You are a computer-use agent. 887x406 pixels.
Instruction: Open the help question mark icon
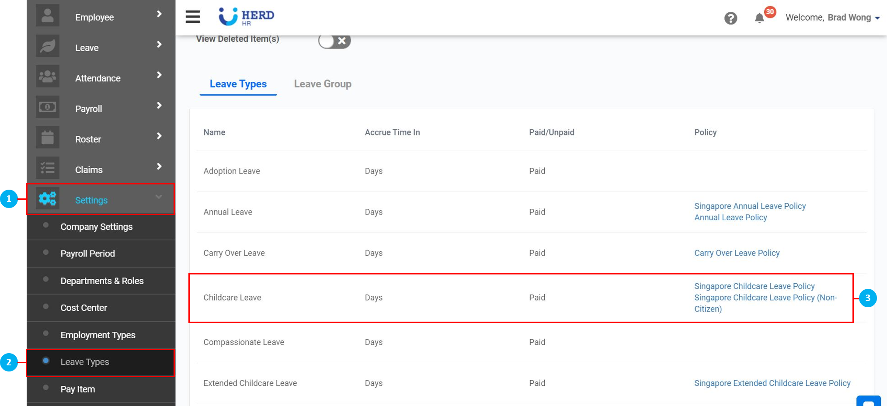click(x=730, y=18)
